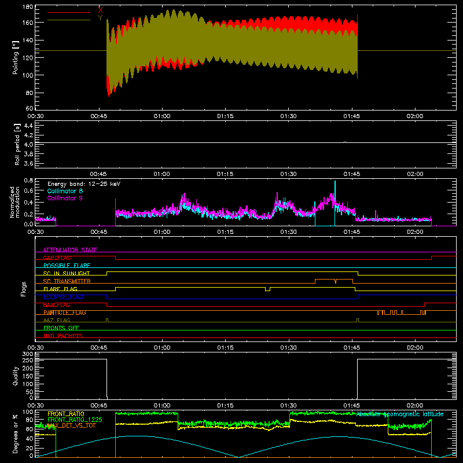This screenshot has width=463, height=463.
Task: Click the "3.6" tick on Roll period axis
Action: click(28, 163)
